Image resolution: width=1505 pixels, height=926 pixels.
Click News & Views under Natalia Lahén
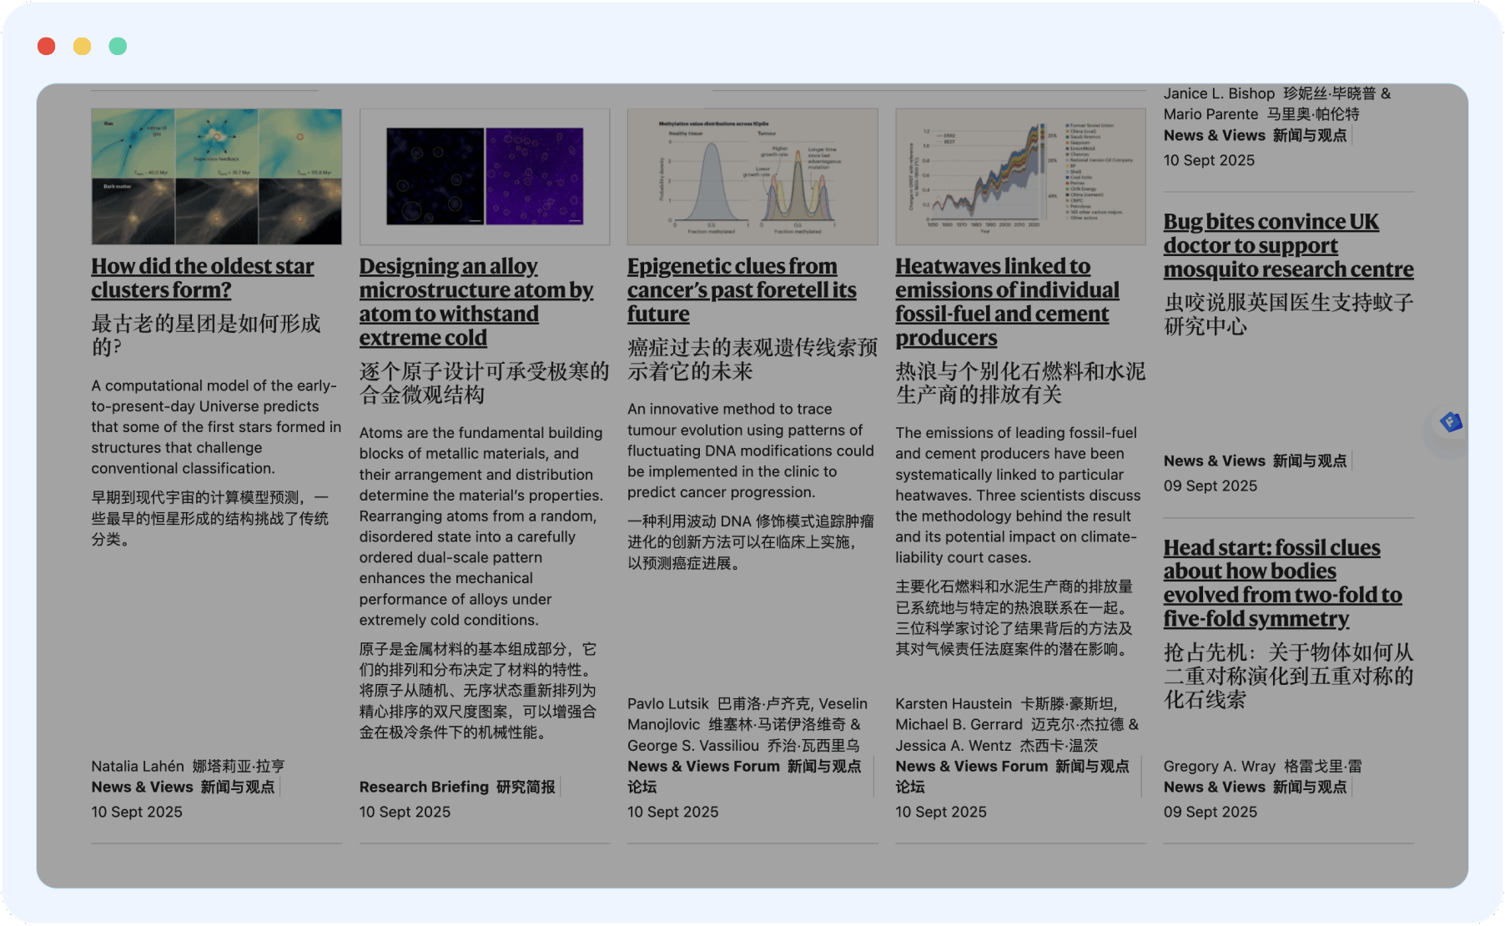(x=143, y=787)
